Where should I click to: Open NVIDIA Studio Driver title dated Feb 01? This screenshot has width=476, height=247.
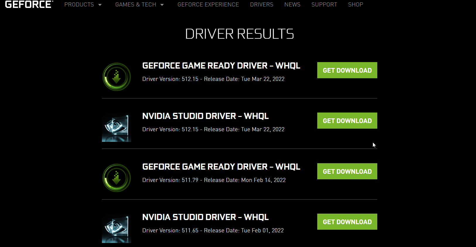point(205,217)
